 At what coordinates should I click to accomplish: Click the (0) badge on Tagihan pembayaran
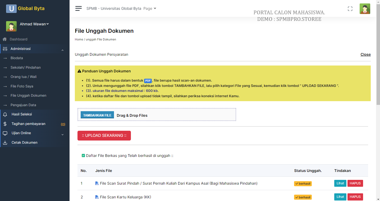tap(63, 124)
